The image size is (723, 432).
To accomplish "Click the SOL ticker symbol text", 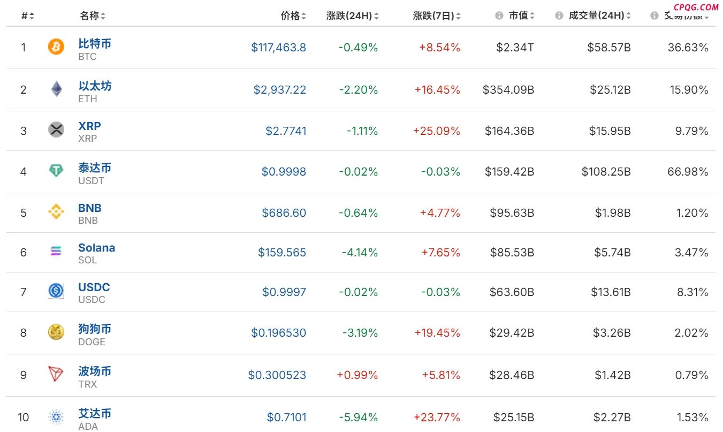I will (x=87, y=260).
